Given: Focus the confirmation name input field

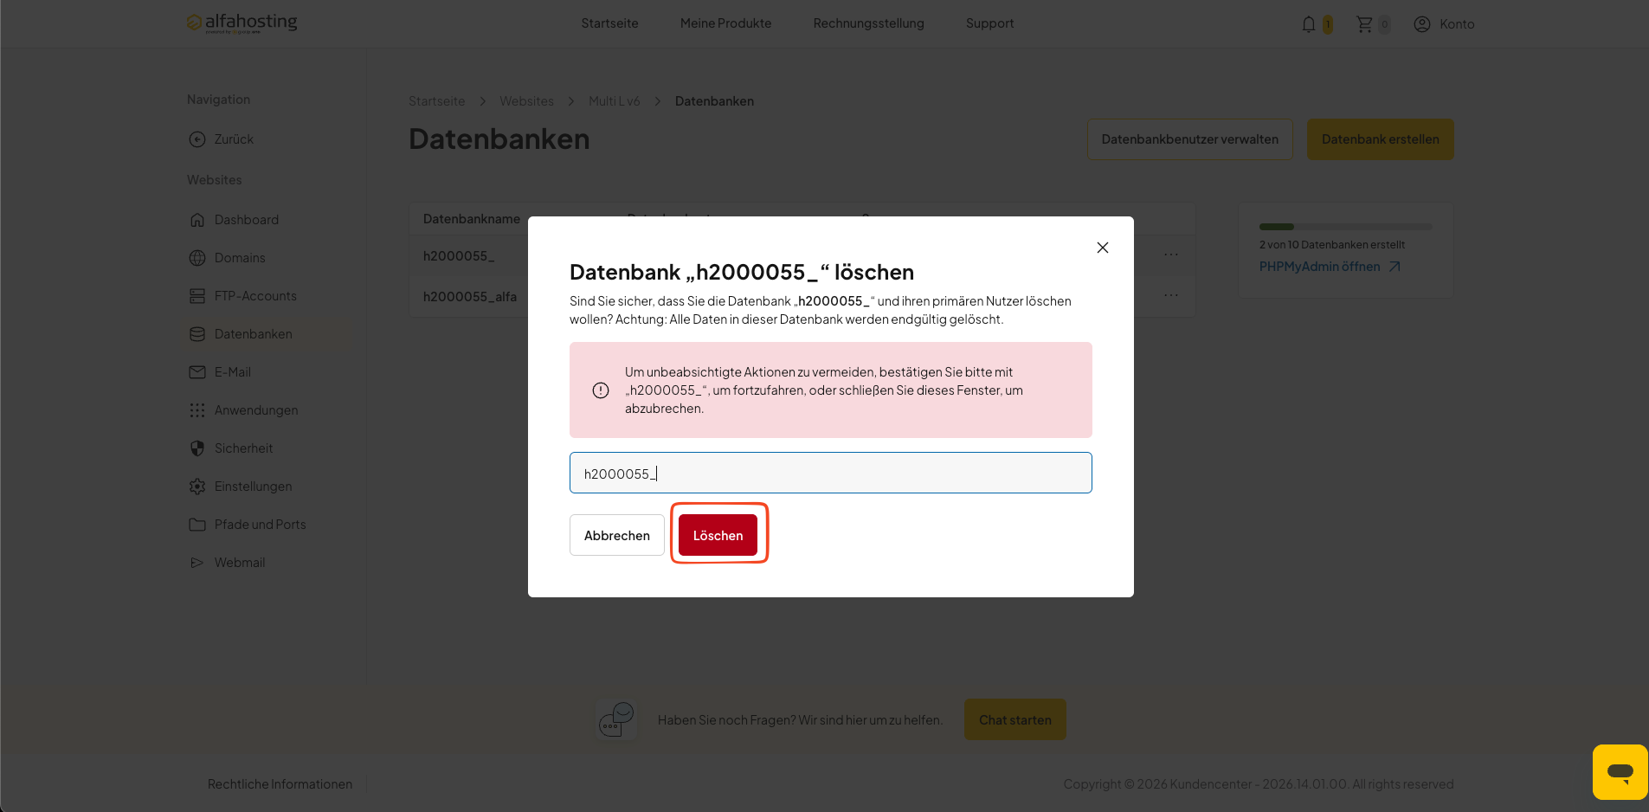Looking at the screenshot, I should (x=831, y=473).
